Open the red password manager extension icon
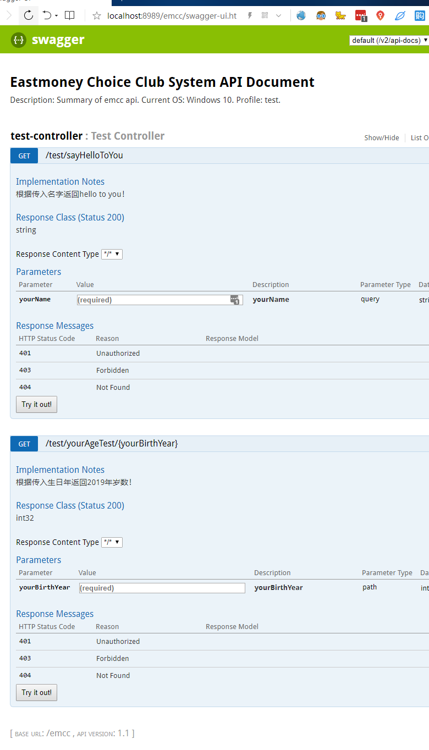This screenshot has height=750, width=429. (x=361, y=15)
